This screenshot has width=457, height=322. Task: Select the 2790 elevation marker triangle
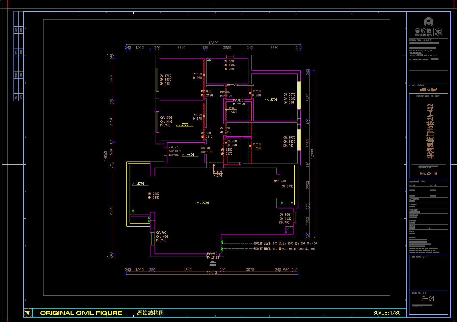(267, 100)
